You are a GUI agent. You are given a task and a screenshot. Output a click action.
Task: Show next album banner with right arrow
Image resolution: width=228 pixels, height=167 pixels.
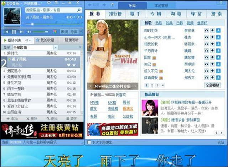click(136, 86)
